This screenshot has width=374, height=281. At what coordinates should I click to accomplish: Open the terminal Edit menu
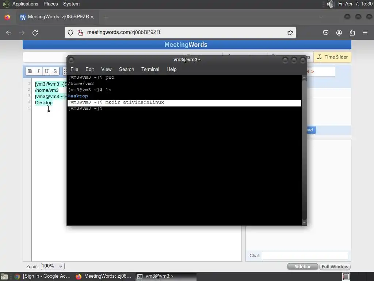(x=89, y=69)
